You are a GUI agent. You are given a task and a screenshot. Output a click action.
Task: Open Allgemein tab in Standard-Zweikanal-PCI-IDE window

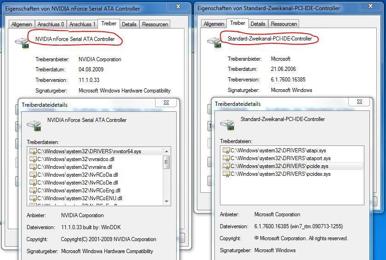point(214,24)
